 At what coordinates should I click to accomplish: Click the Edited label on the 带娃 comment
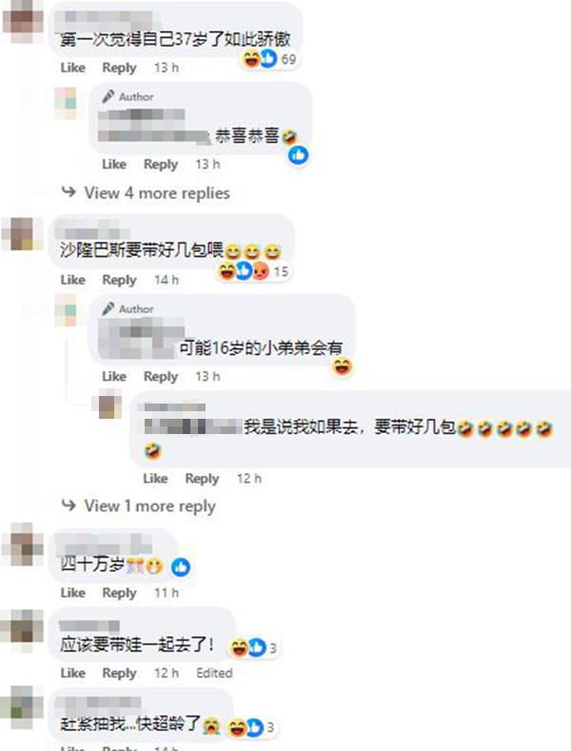pyautogui.click(x=214, y=673)
